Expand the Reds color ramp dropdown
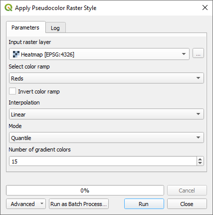Viewport: 213px width, 215px height. tap(106, 78)
